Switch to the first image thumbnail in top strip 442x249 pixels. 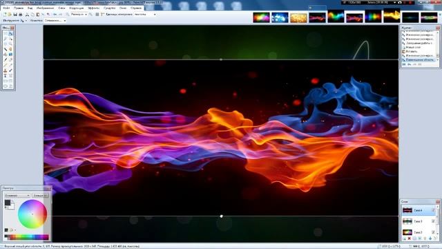[261, 17]
